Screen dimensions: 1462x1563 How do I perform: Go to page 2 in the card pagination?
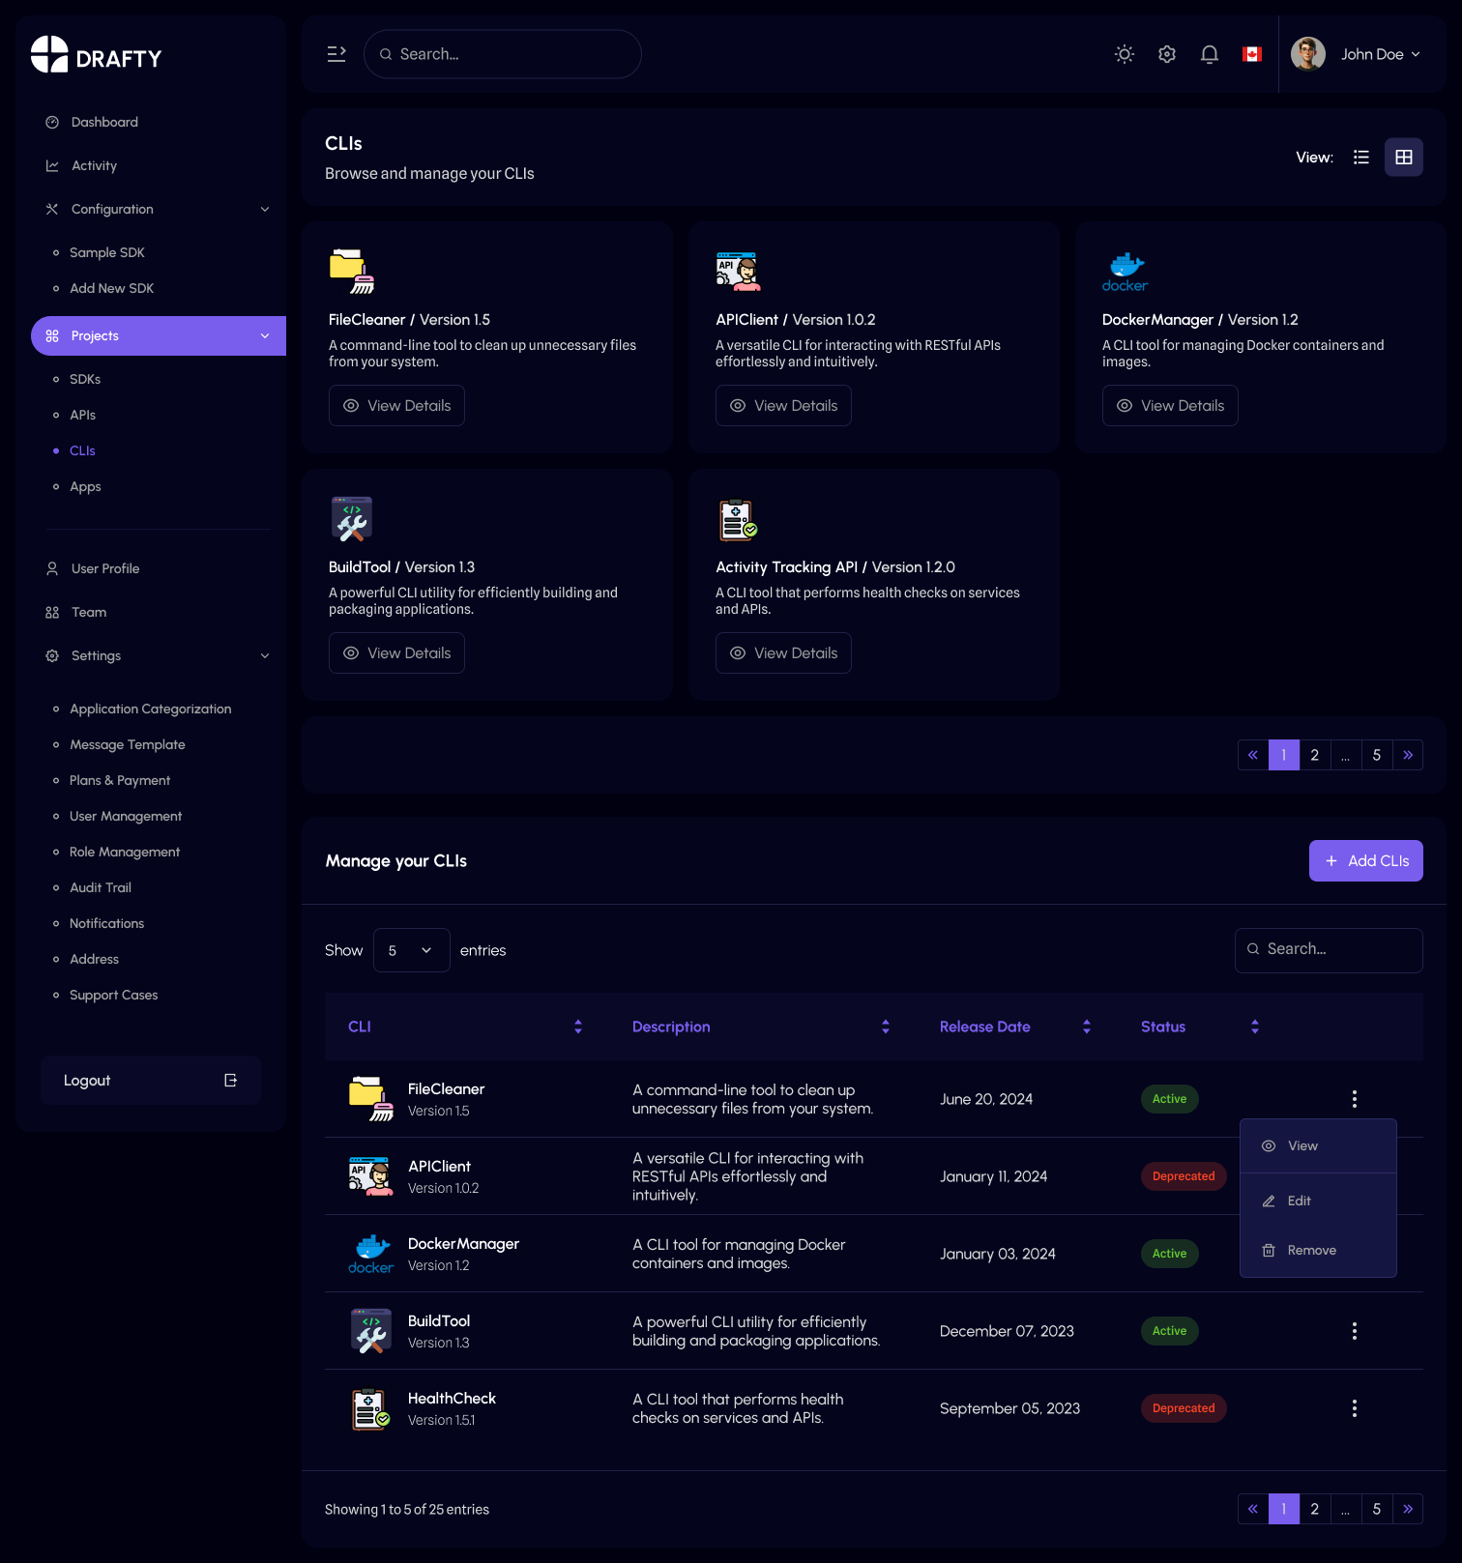pyautogui.click(x=1314, y=755)
